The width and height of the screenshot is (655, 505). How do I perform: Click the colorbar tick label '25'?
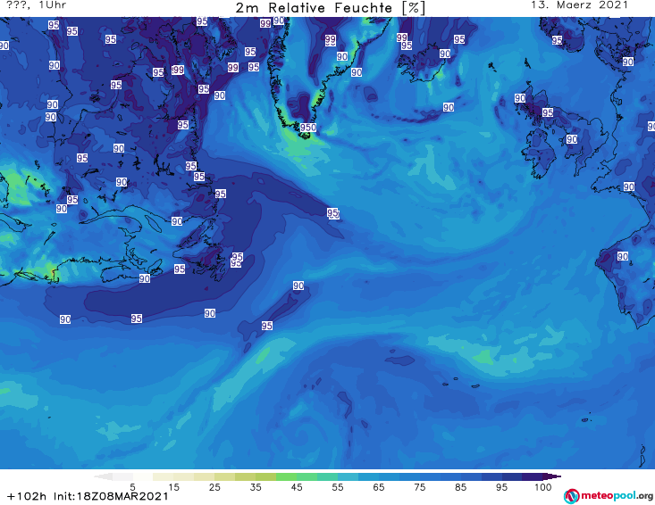click(214, 487)
